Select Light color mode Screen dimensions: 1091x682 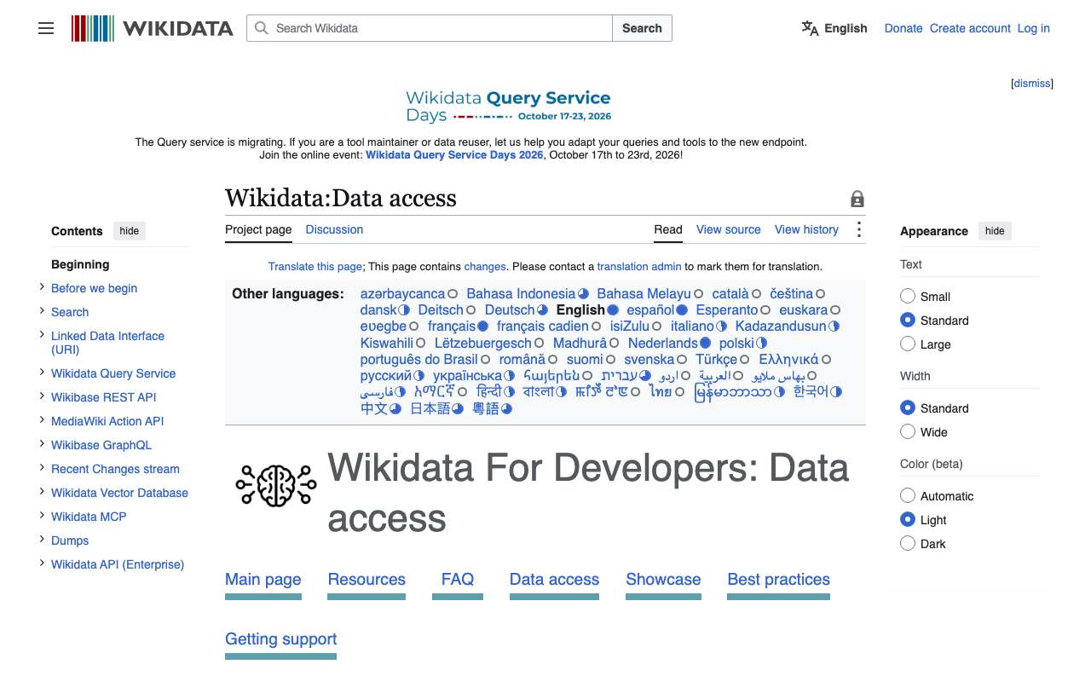908,520
